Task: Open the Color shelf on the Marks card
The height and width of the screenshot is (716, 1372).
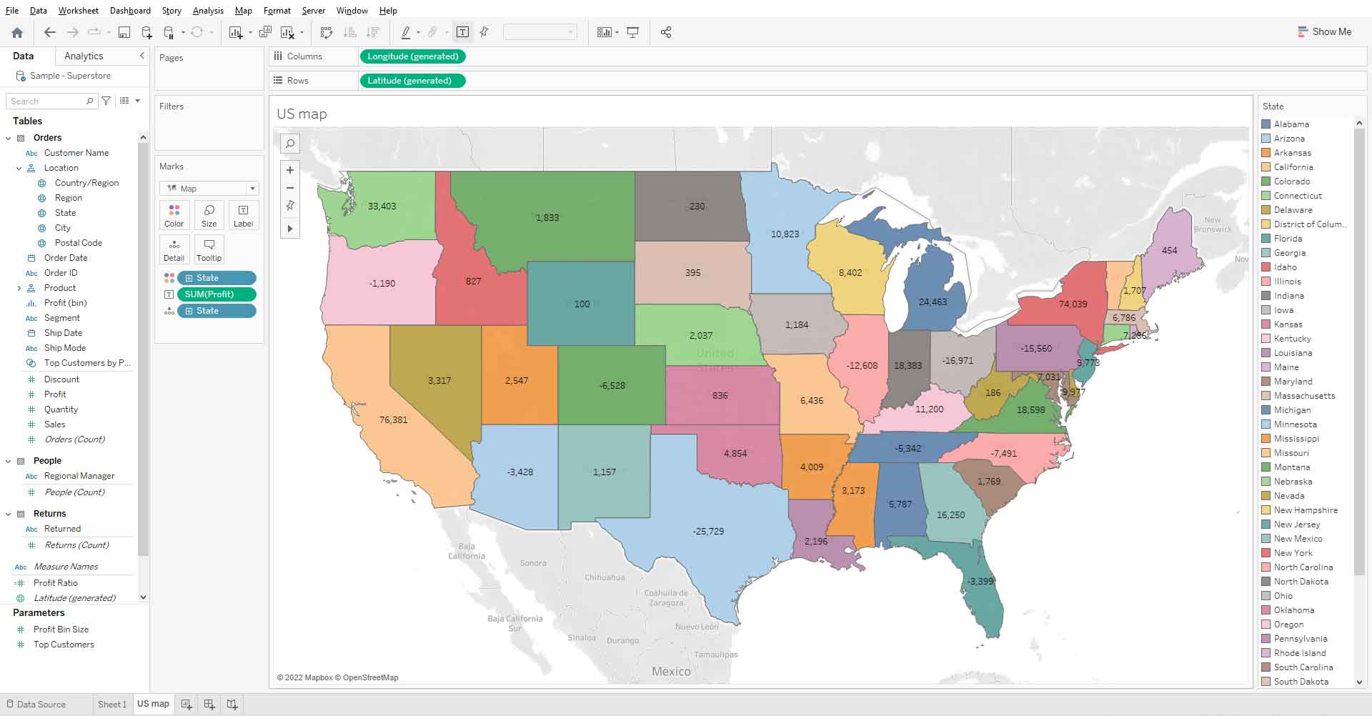Action: pos(174,214)
